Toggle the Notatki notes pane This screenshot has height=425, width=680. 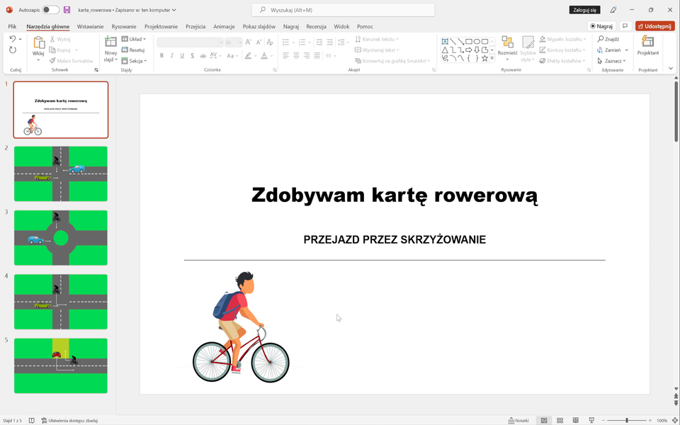518,420
